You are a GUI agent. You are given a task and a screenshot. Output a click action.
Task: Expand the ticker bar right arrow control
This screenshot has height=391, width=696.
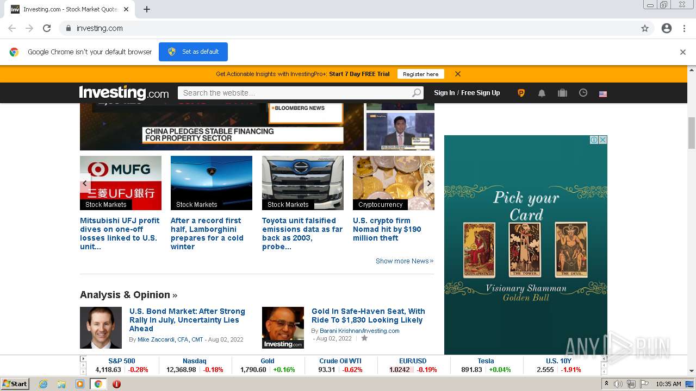[604, 359]
